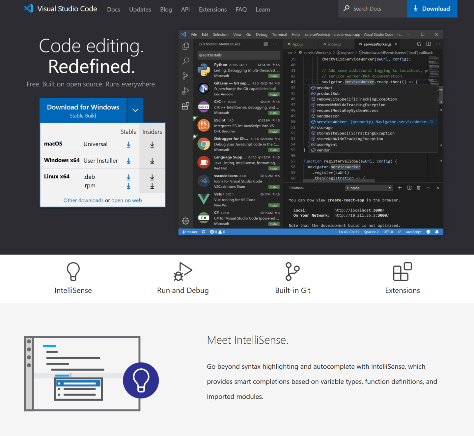Open the Extensions navigation item
Screen dimensions: 474x436
click(x=213, y=10)
